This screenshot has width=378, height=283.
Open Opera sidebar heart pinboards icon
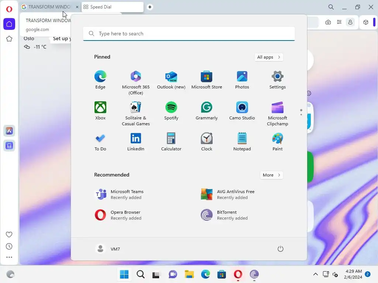coord(9,234)
